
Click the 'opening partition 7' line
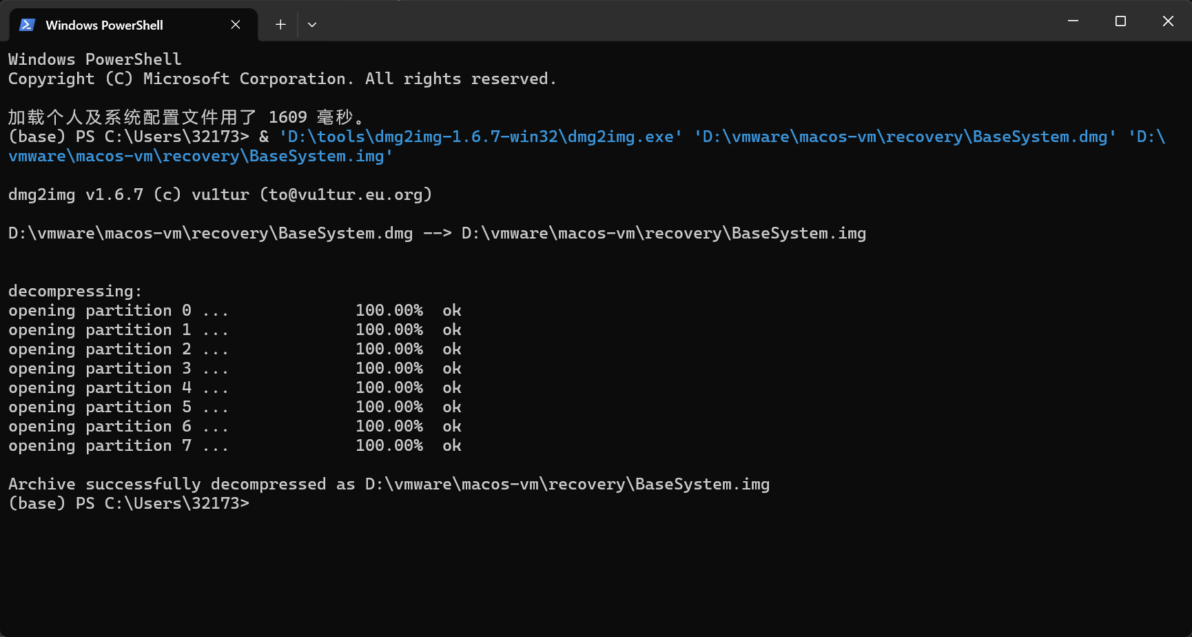coord(235,445)
